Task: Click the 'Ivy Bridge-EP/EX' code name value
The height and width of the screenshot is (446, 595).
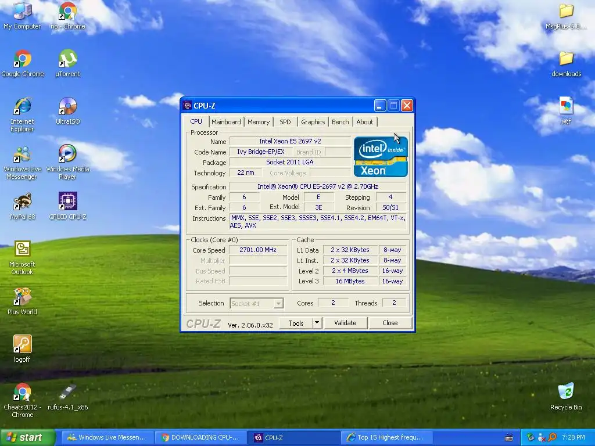Action: pyautogui.click(x=261, y=152)
